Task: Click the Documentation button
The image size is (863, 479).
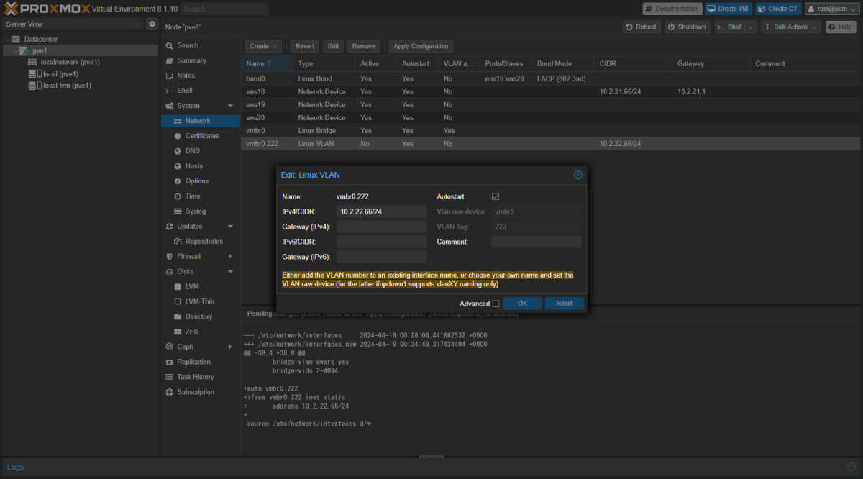Action: 672,9
